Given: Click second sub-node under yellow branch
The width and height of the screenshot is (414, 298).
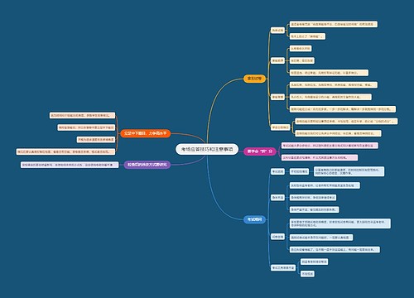Looking at the screenshot, I should click(x=277, y=60).
